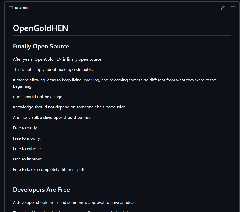Edit the README with the pencil icon
The width and height of the screenshot is (240, 212).
click(x=223, y=8)
